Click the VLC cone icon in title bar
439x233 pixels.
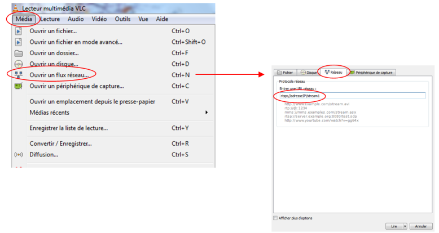(16, 8)
